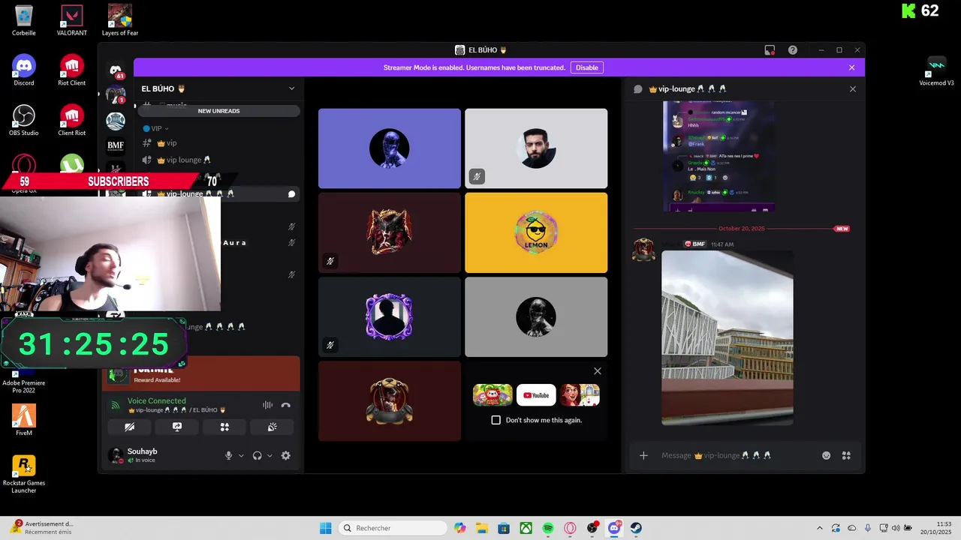The height and width of the screenshot is (540, 961).
Task: Select the bear avatar participant tile
Action: point(389,401)
